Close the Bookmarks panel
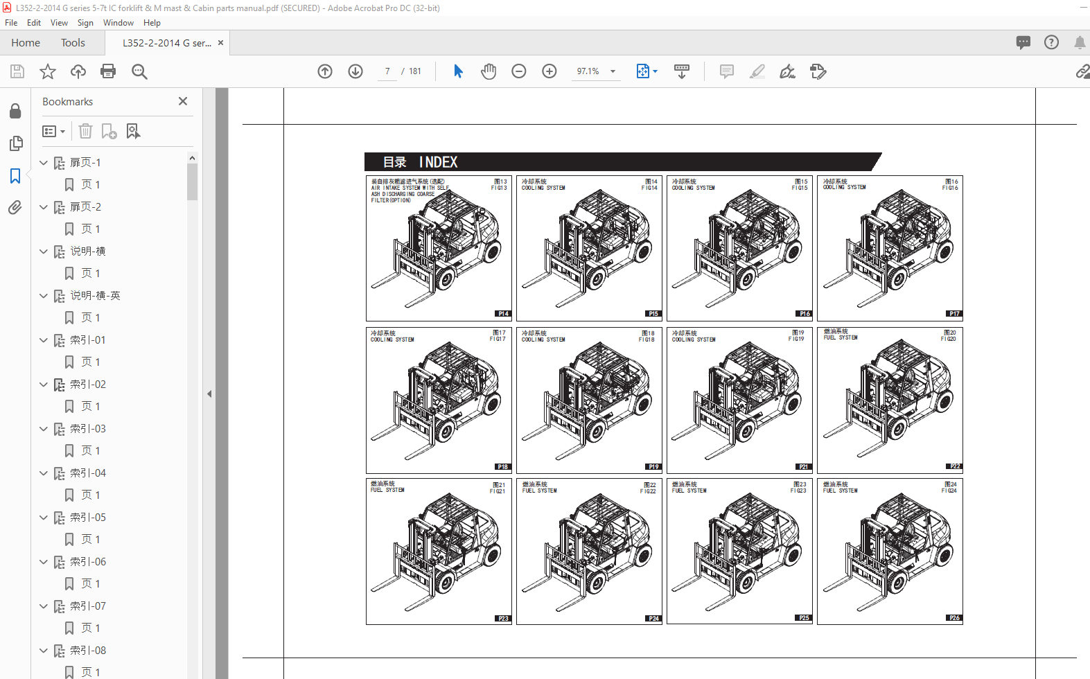The width and height of the screenshot is (1090, 679). [x=183, y=101]
